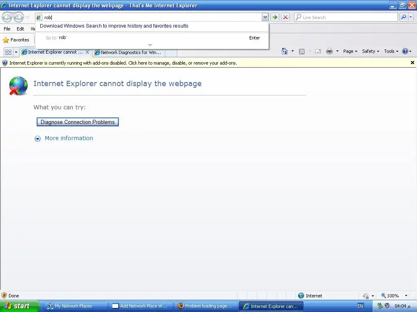
Task: Close the add-ons information bar
Action: pyautogui.click(x=412, y=63)
